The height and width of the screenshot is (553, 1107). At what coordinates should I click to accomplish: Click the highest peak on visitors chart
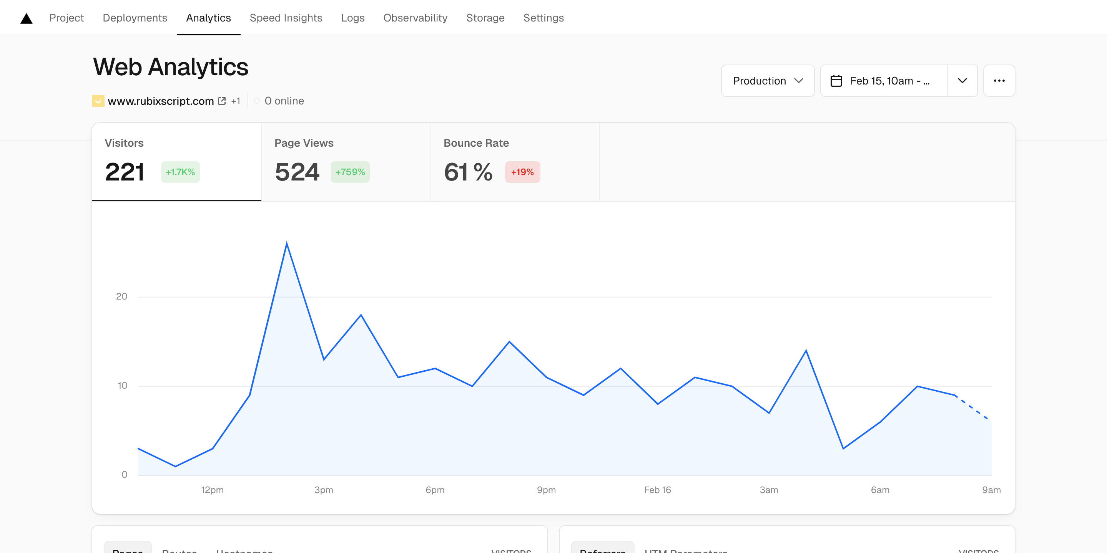(287, 243)
